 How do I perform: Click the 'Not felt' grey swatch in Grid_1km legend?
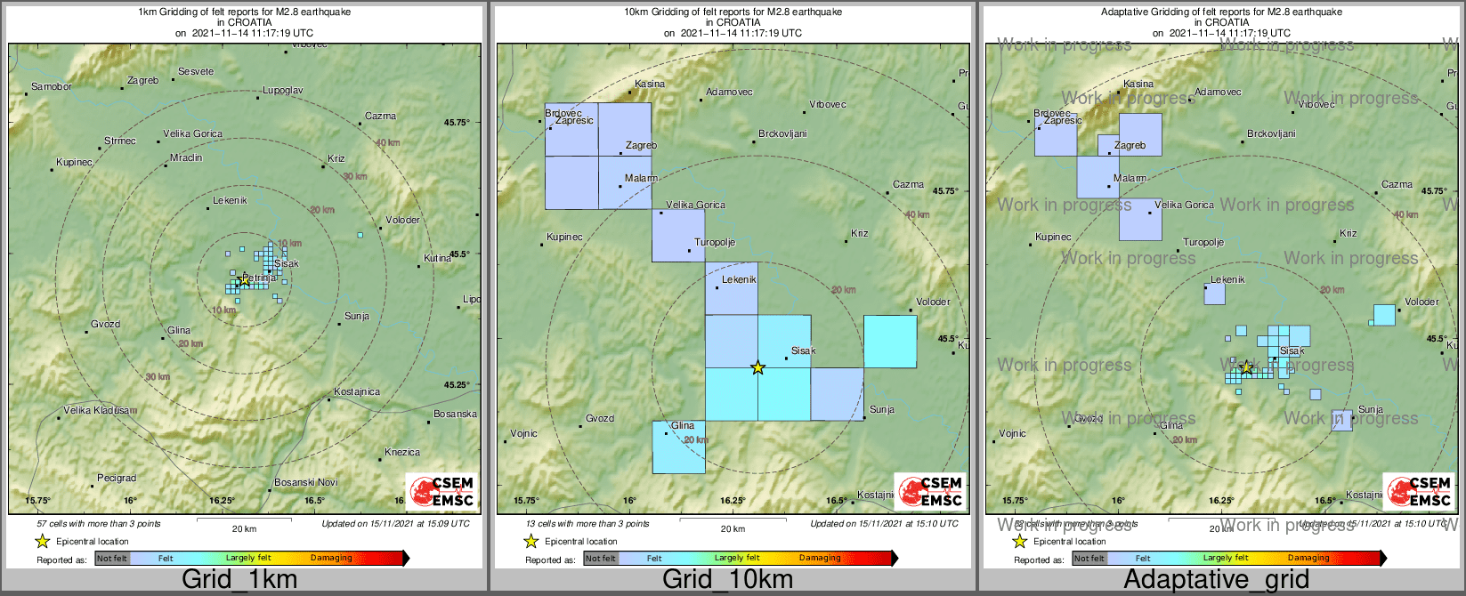tap(112, 559)
